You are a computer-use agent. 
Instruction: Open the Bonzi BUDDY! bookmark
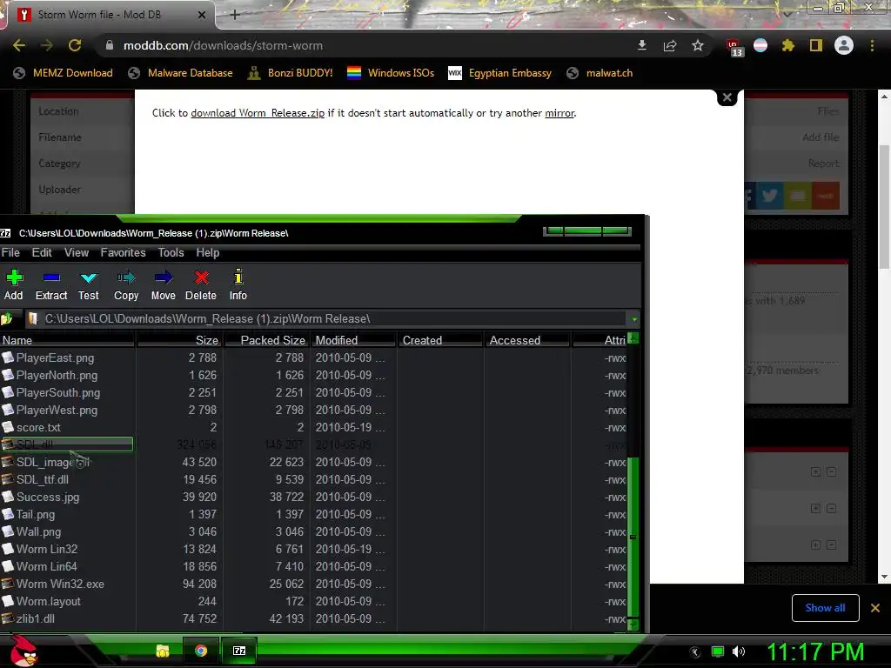click(290, 73)
